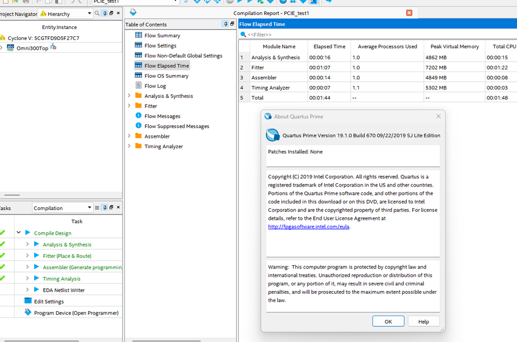Start Assembler play icon in Tasks
517x342 pixels.
point(37,267)
